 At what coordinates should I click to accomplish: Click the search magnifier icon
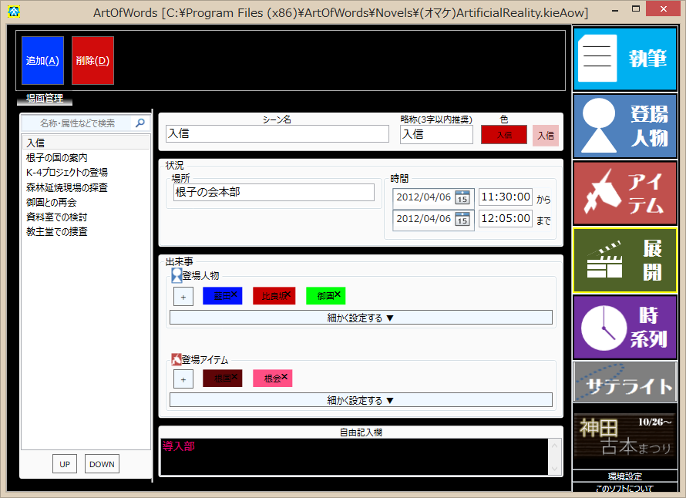pyautogui.click(x=140, y=123)
